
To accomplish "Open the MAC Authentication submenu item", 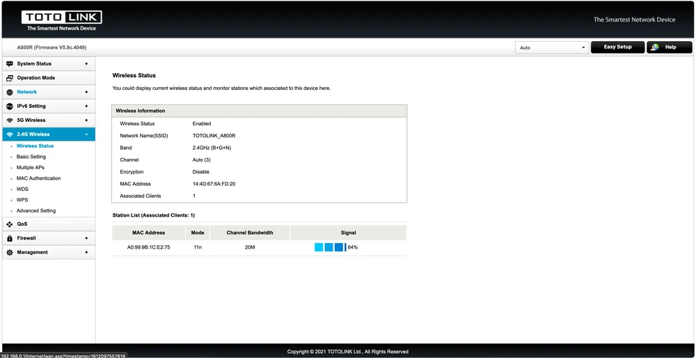I will coord(38,178).
